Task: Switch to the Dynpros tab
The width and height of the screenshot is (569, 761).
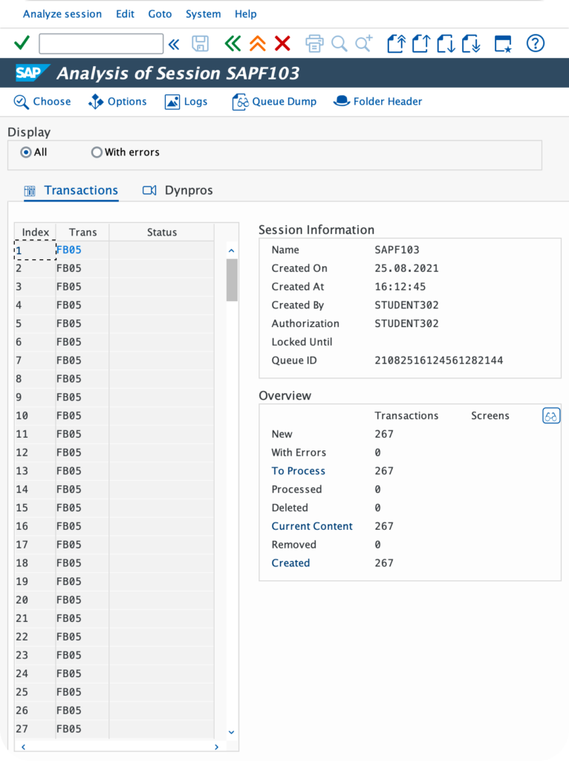Action: [178, 190]
